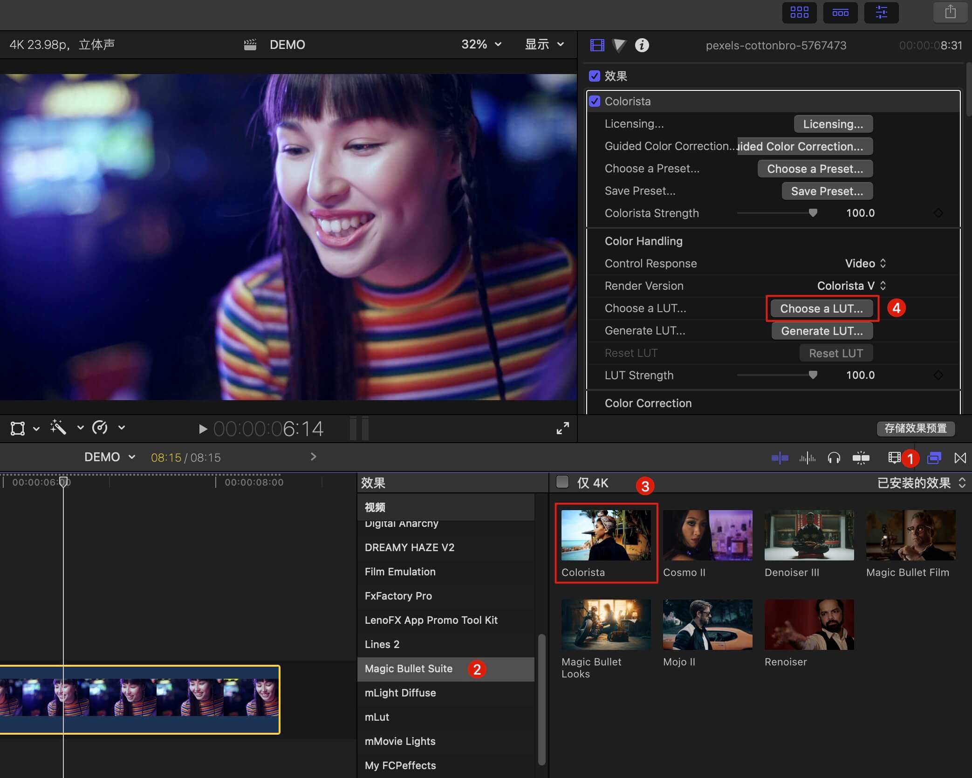Select the Renoiser effect thumbnail
The image size is (972, 778).
coord(809,625)
